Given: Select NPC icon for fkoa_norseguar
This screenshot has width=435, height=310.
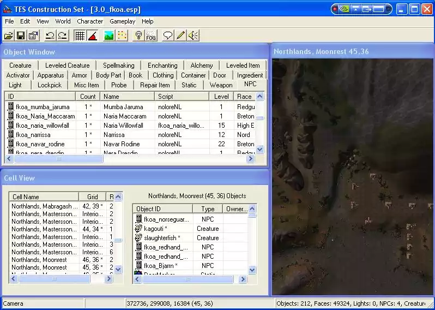Looking at the screenshot, I should click(138, 219).
